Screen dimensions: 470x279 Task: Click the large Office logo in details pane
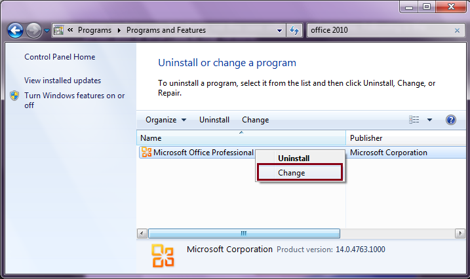tap(163, 255)
